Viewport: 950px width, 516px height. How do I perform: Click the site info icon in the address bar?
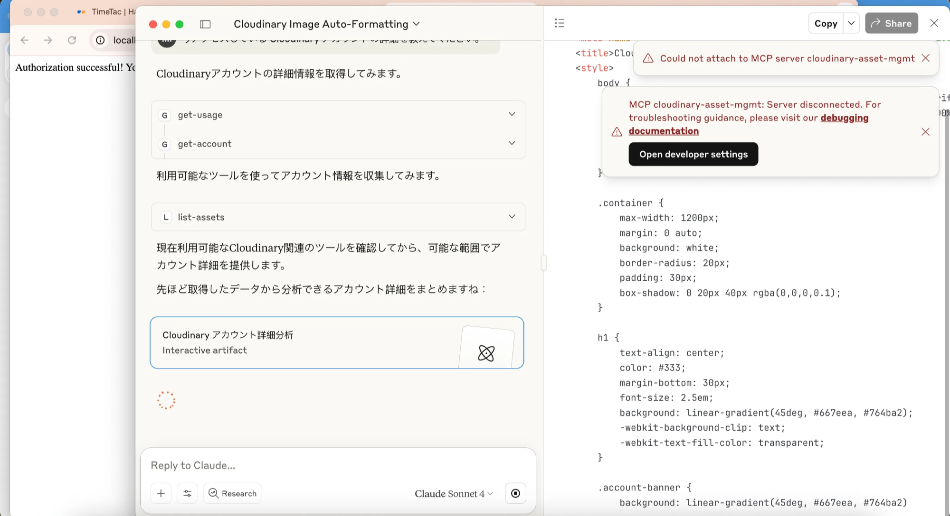click(x=100, y=40)
